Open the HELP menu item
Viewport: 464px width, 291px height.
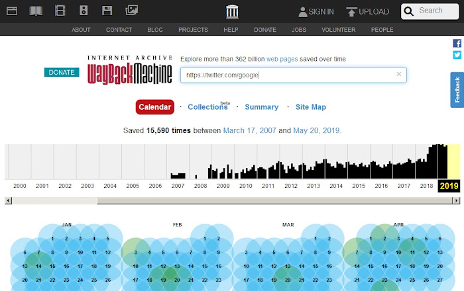tap(231, 30)
